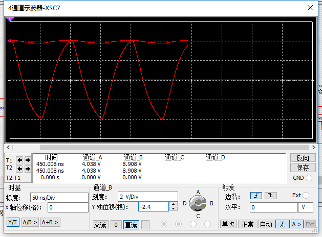Click T1 channel B value 8.908 V
The width and height of the screenshot is (322, 237).
pos(132,164)
